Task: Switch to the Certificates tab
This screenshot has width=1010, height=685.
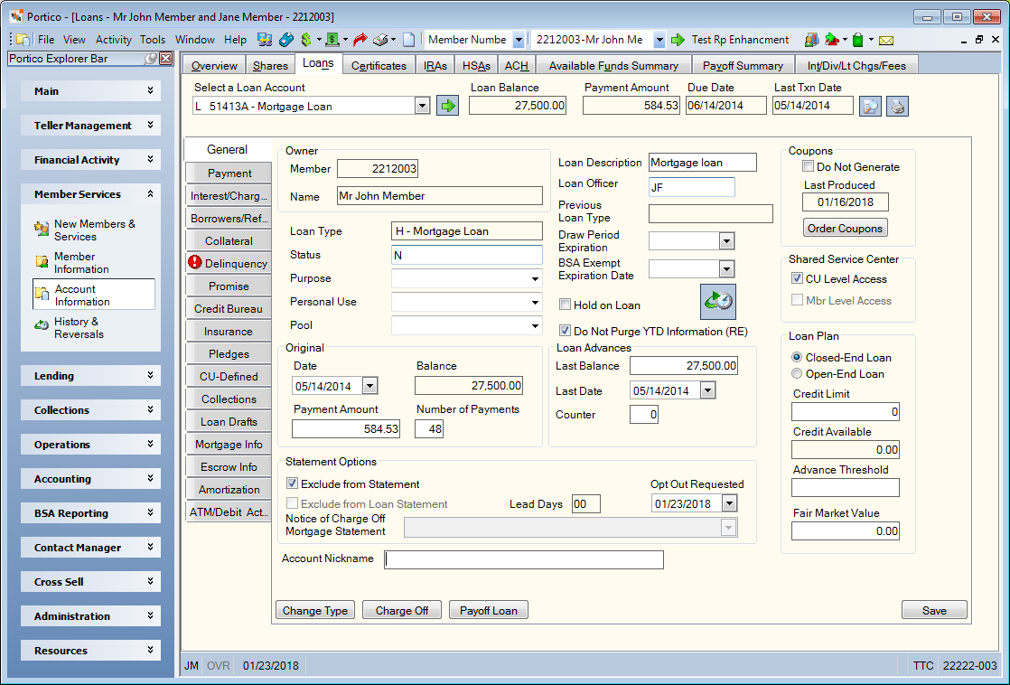Action: [379, 65]
